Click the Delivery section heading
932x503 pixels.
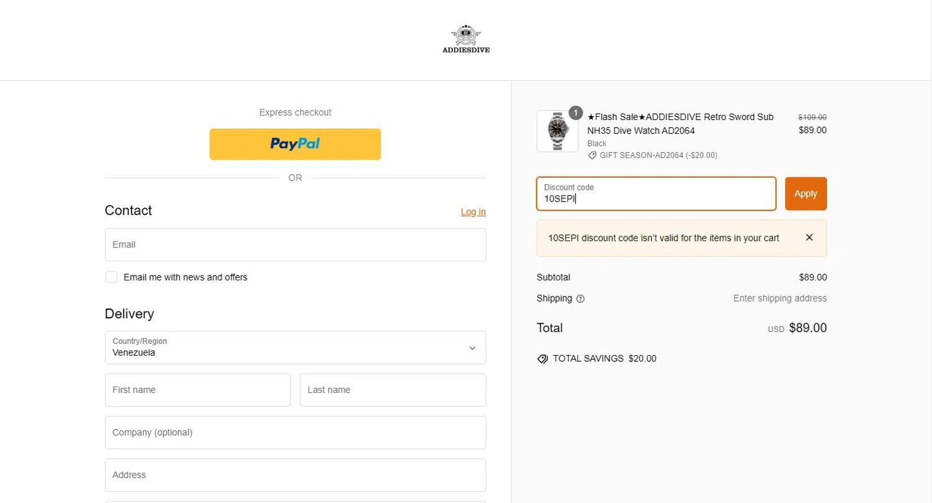129,314
